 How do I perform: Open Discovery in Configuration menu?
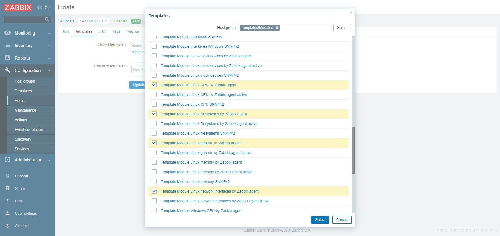tap(23, 139)
